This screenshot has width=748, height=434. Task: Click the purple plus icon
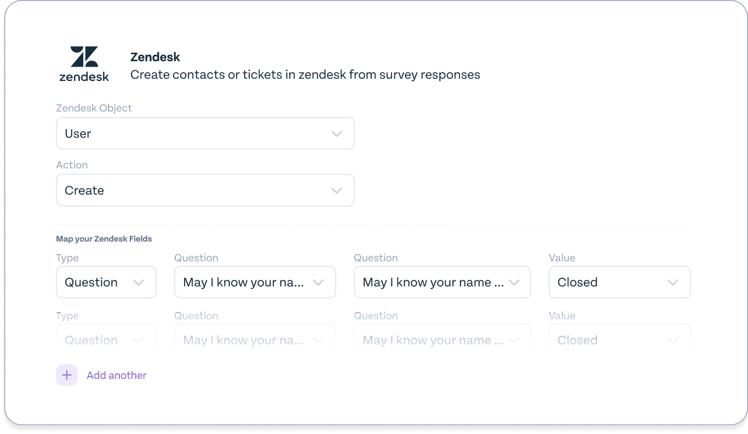[67, 375]
